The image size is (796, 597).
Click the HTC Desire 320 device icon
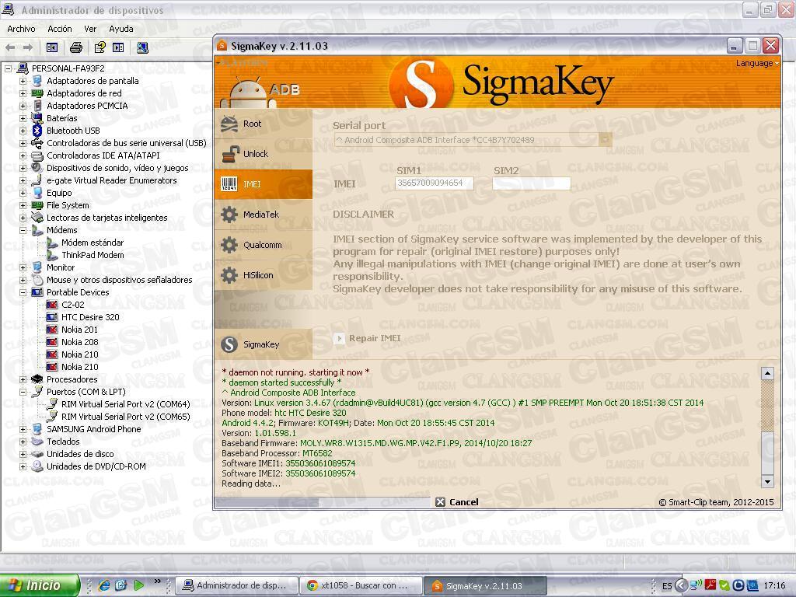tap(52, 317)
